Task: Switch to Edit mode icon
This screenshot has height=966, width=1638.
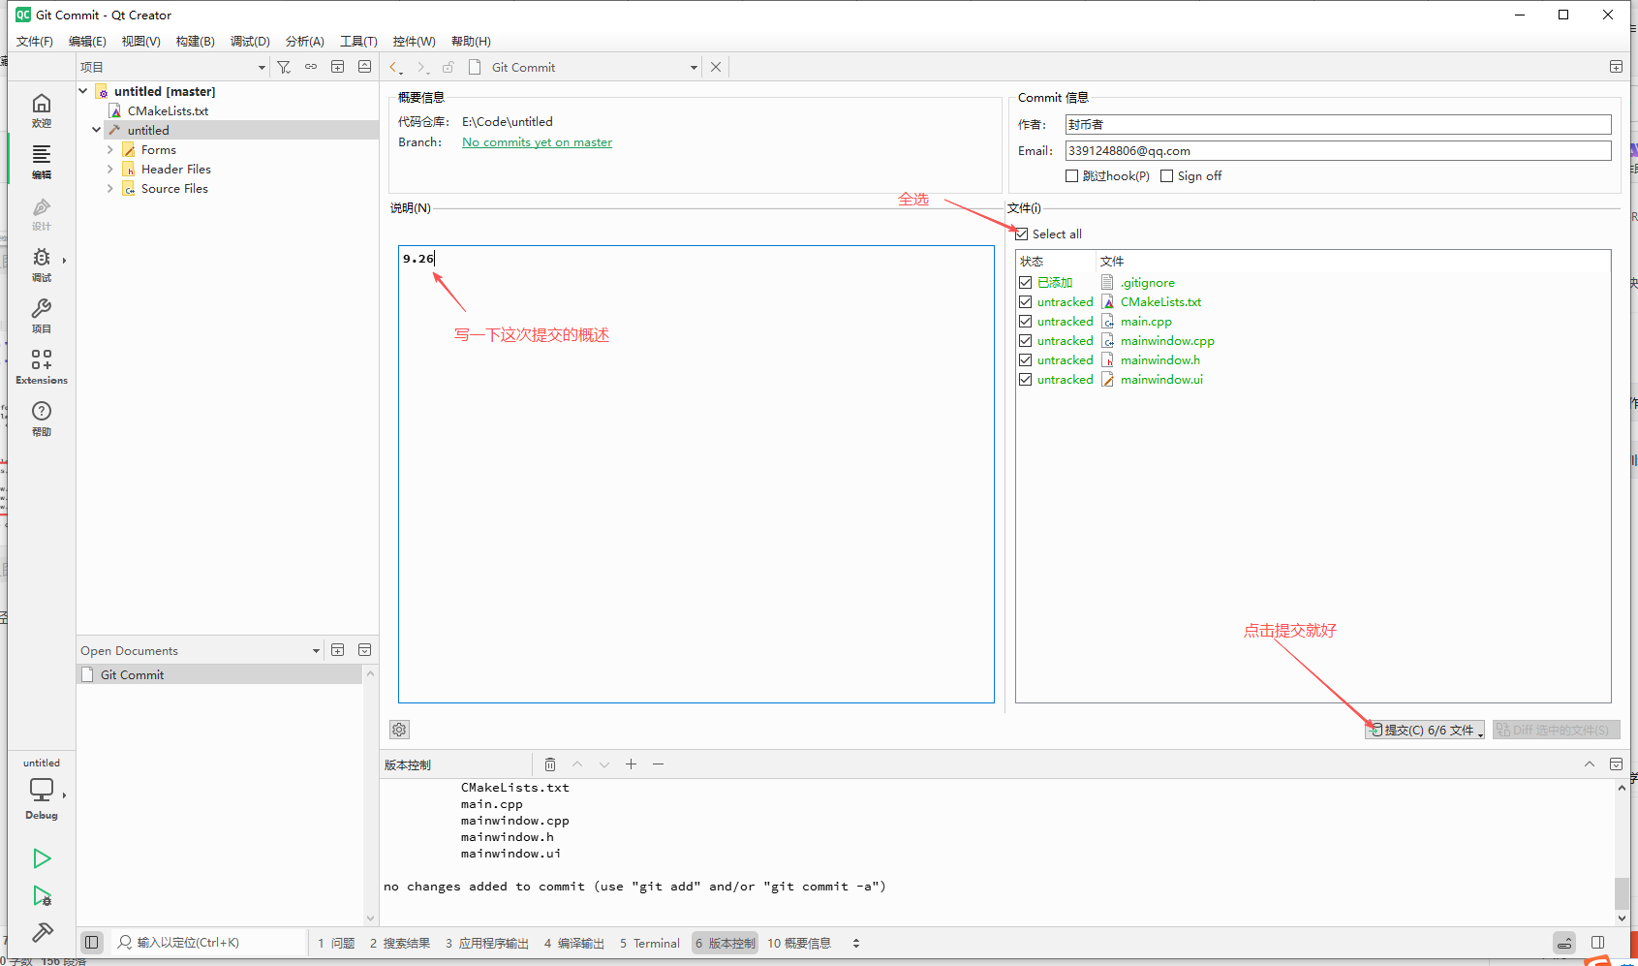Action: coord(42,162)
